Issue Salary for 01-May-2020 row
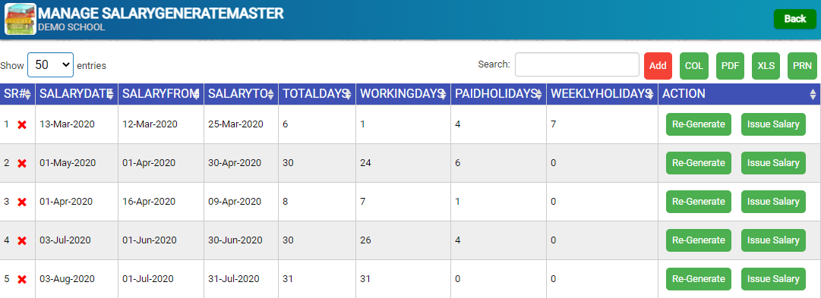 pyautogui.click(x=773, y=163)
